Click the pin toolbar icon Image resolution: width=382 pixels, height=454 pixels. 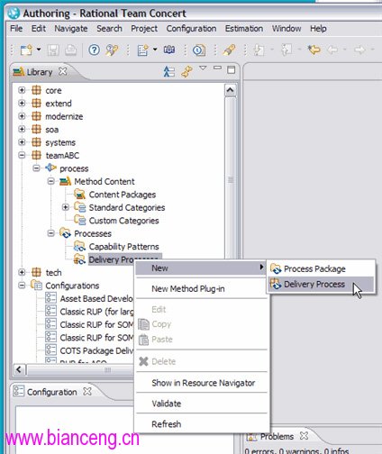pyautogui.click(x=229, y=50)
